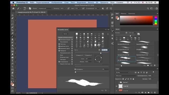Click the Угол angle input field
The width and height of the screenshot is (169, 95).
tap(88, 59)
